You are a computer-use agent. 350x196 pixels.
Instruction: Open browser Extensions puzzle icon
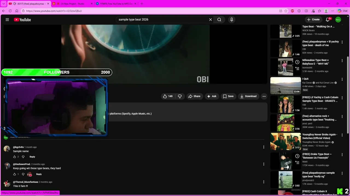[299, 11]
